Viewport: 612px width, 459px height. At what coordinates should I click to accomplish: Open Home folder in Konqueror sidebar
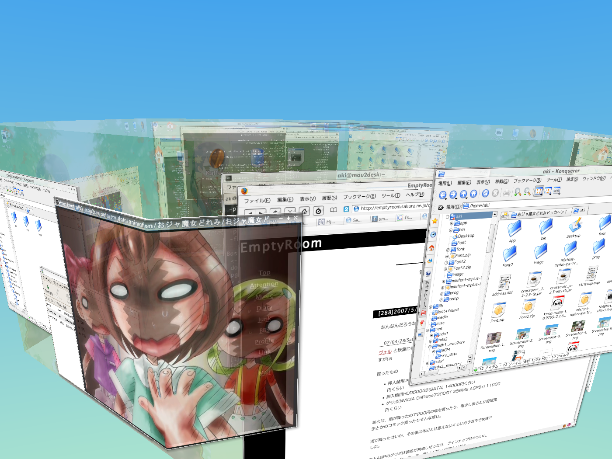(431, 248)
